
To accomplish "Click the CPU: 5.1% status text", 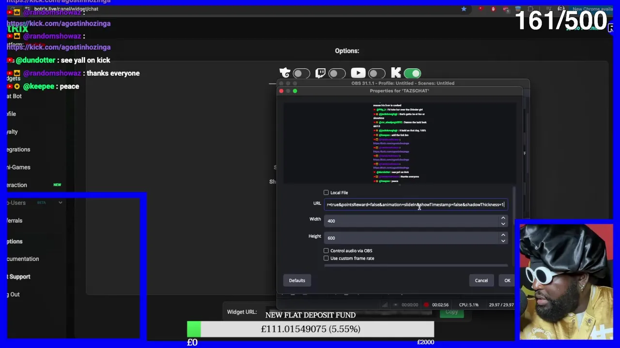I will (x=468, y=305).
